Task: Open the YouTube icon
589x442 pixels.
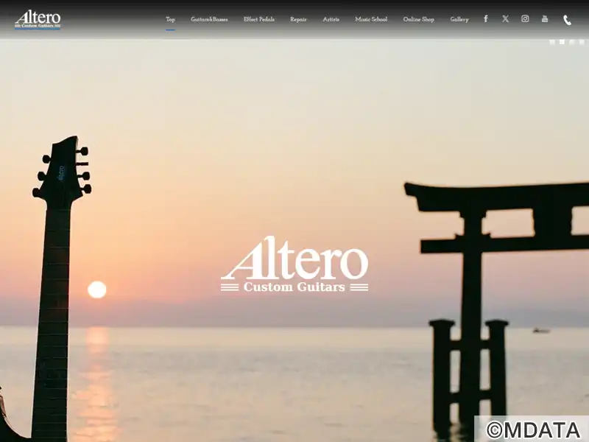Action: pyautogui.click(x=545, y=19)
